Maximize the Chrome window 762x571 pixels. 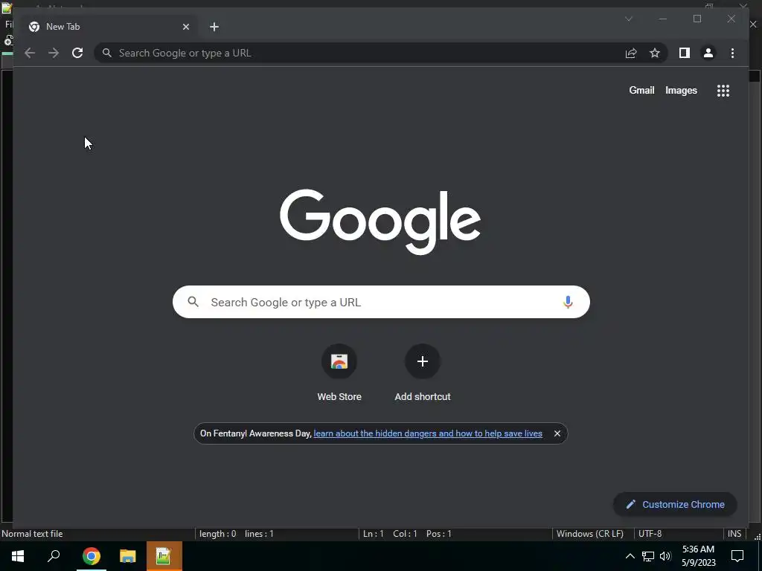point(697,19)
